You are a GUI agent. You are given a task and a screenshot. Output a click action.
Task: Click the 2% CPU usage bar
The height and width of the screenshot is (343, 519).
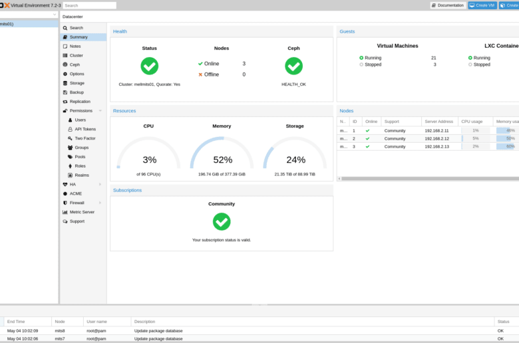(476, 146)
